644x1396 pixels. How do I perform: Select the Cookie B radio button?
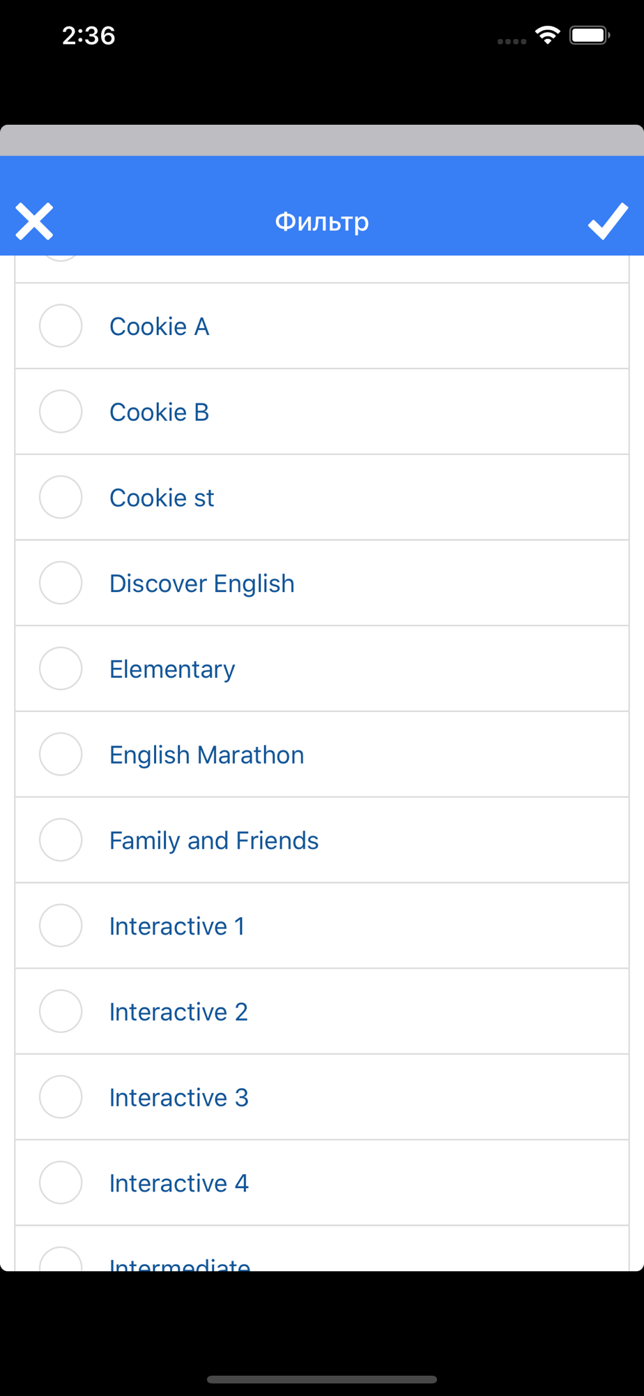[61, 412]
